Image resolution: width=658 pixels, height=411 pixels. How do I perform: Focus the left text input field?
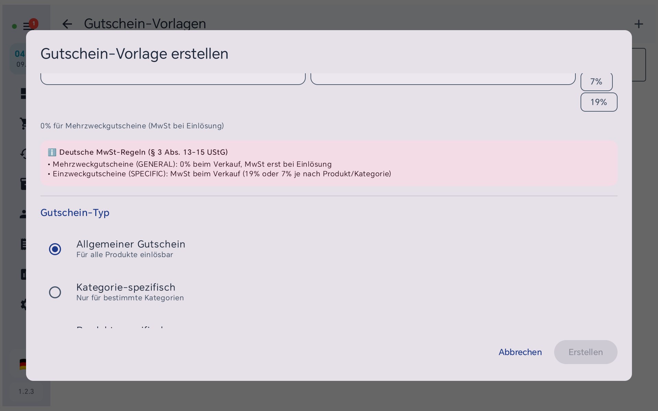(x=173, y=79)
